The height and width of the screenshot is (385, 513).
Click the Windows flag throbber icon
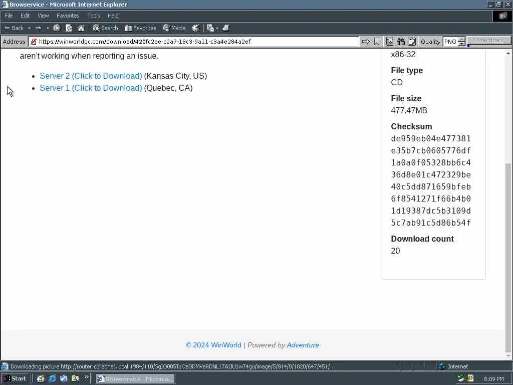[502, 16]
